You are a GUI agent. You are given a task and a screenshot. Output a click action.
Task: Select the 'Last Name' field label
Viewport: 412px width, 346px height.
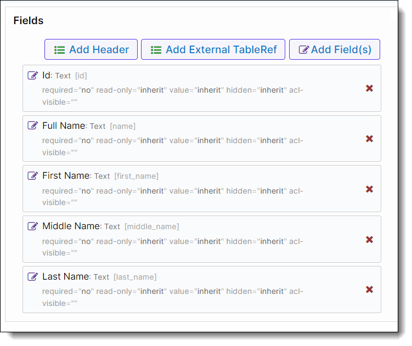(x=66, y=277)
